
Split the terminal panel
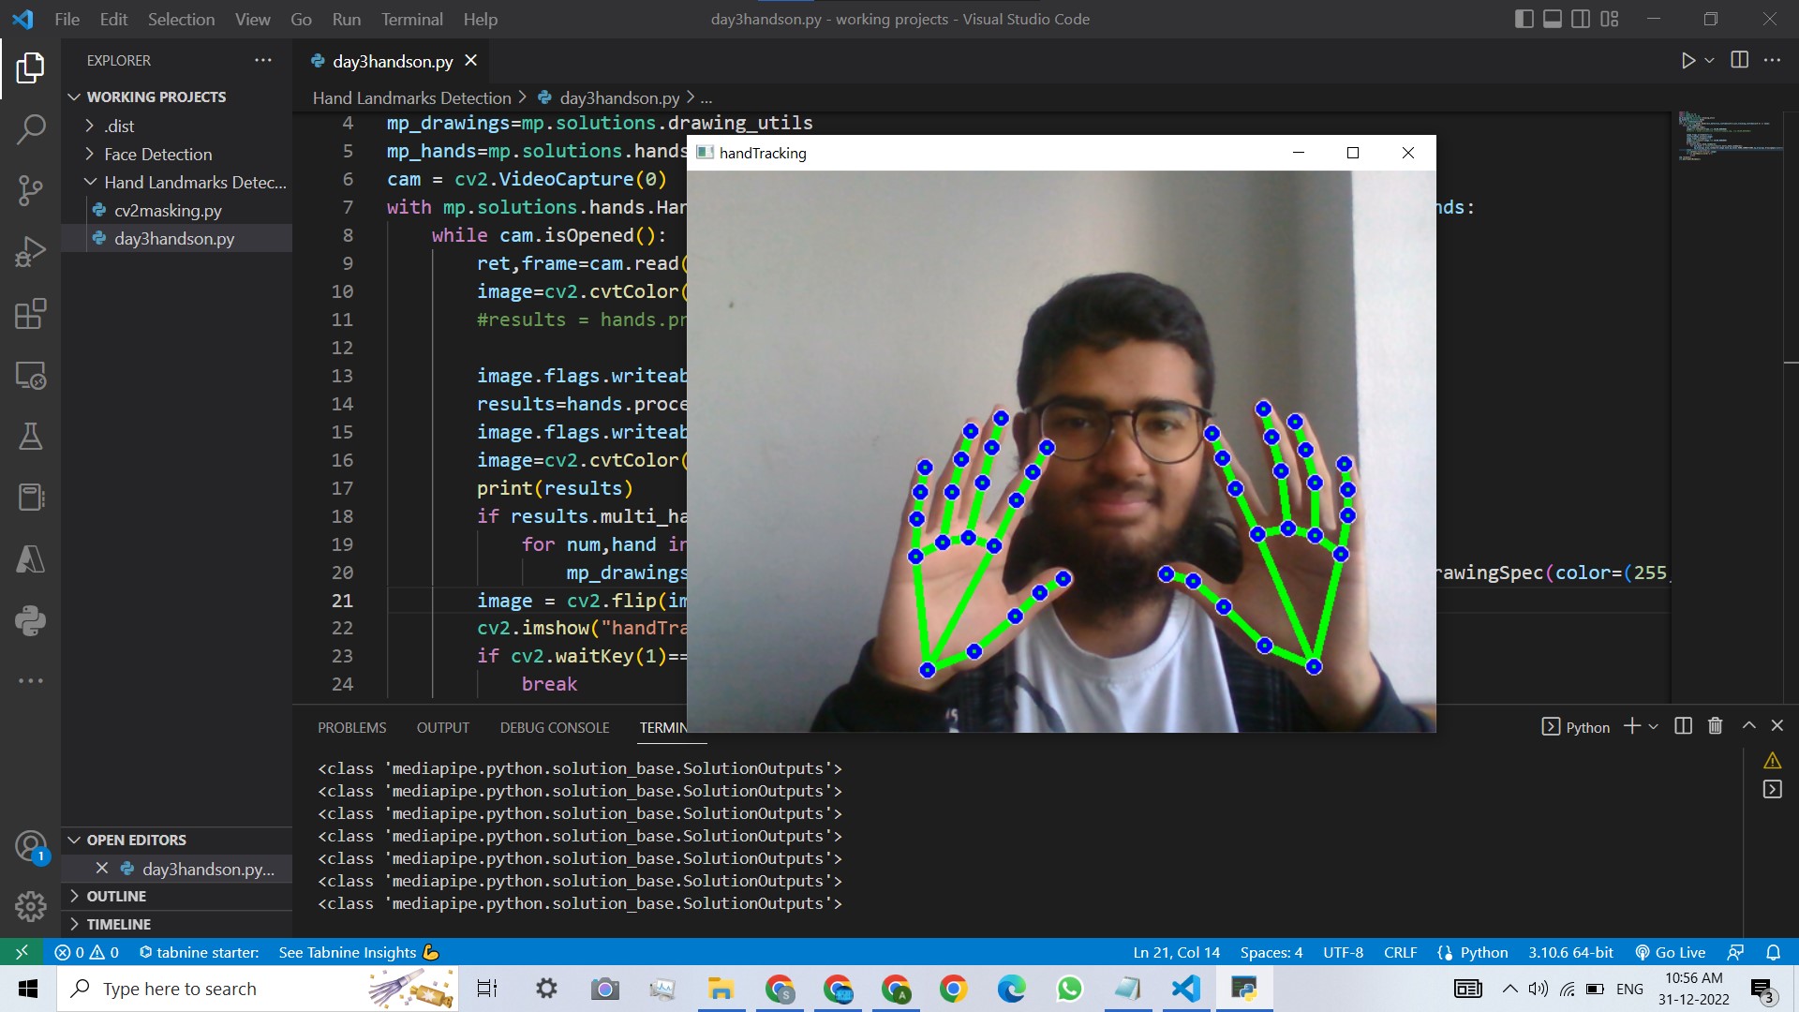pyautogui.click(x=1683, y=726)
